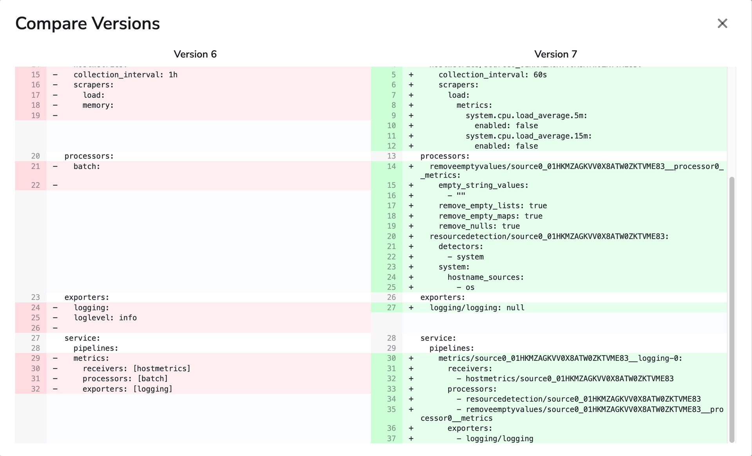Select the Version 6 column header
The height and width of the screenshot is (456, 752).
pyautogui.click(x=195, y=54)
